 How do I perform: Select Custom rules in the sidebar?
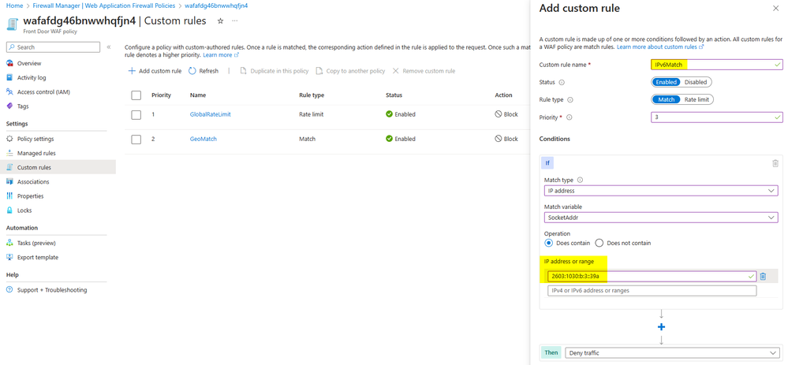[58, 167]
